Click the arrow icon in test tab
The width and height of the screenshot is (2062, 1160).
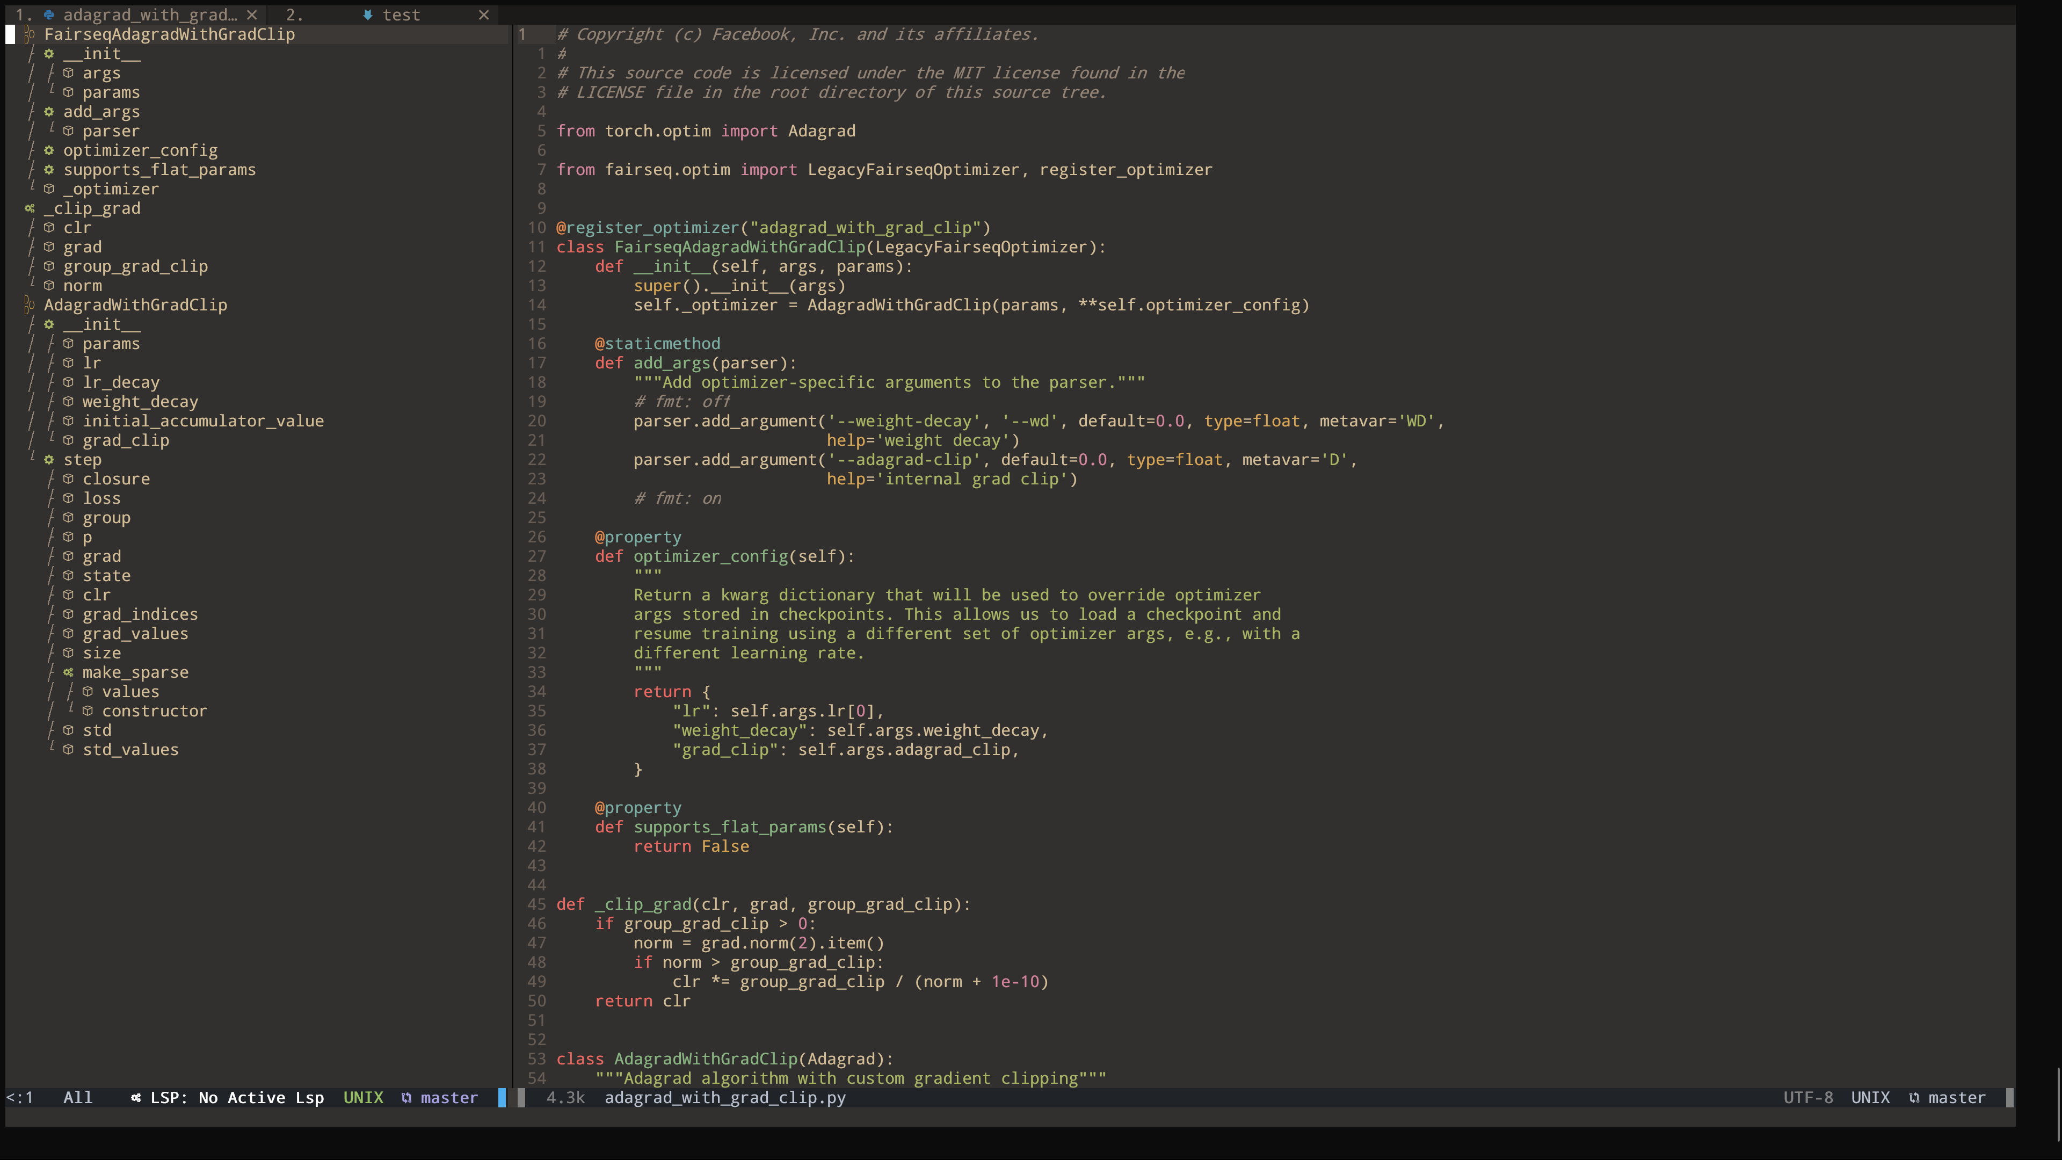coord(367,15)
